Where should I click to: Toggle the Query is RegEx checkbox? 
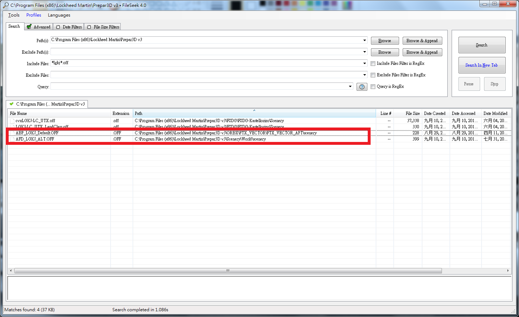pos(373,87)
